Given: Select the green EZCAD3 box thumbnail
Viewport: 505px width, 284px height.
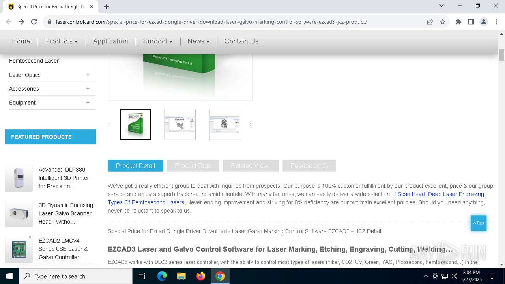Looking at the screenshot, I should click(136, 124).
